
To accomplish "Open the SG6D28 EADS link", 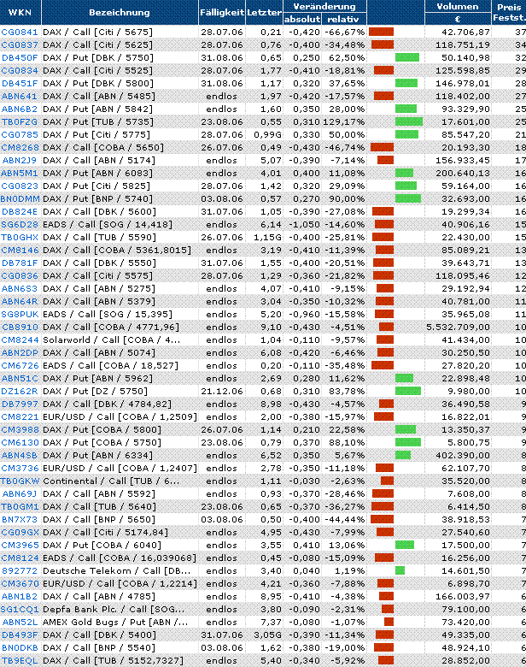I will pyautogui.click(x=20, y=225).
